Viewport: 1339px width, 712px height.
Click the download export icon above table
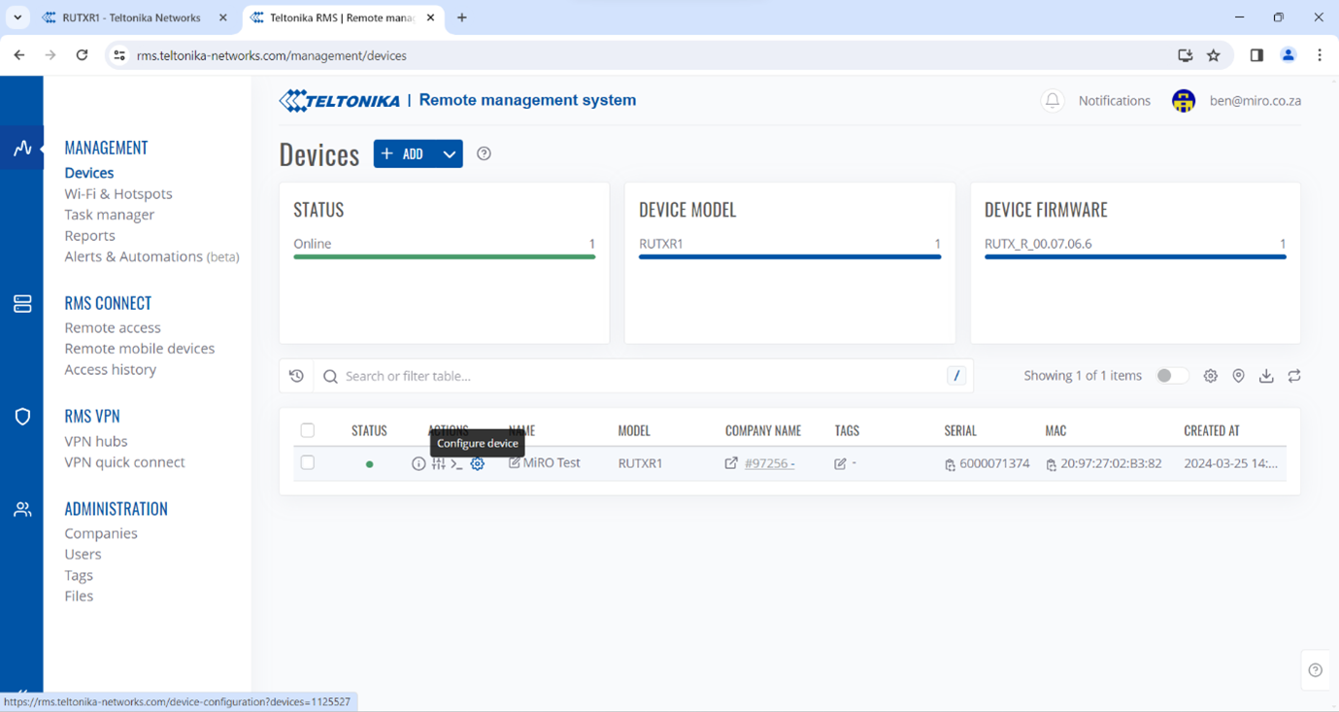pyautogui.click(x=1266, y=376)
